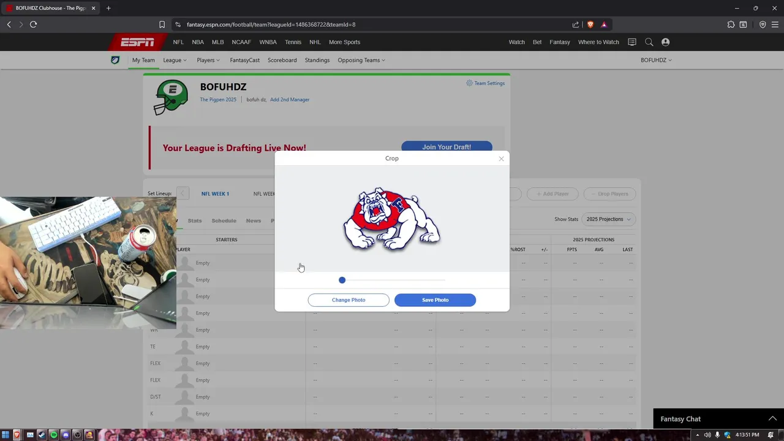Click the ESPN search magnifier icon
Image resolution: width=784 pixels, height=441 pixels.
tap(649, 42)
